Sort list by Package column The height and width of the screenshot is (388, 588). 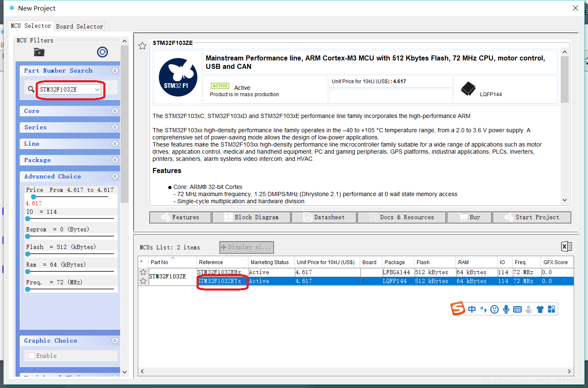398,262
